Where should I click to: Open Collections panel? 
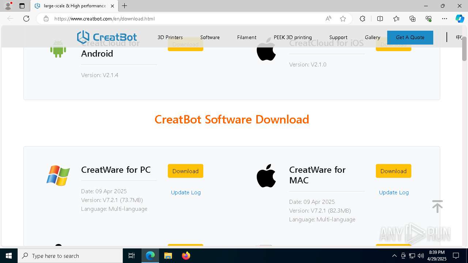click(412, 19)
